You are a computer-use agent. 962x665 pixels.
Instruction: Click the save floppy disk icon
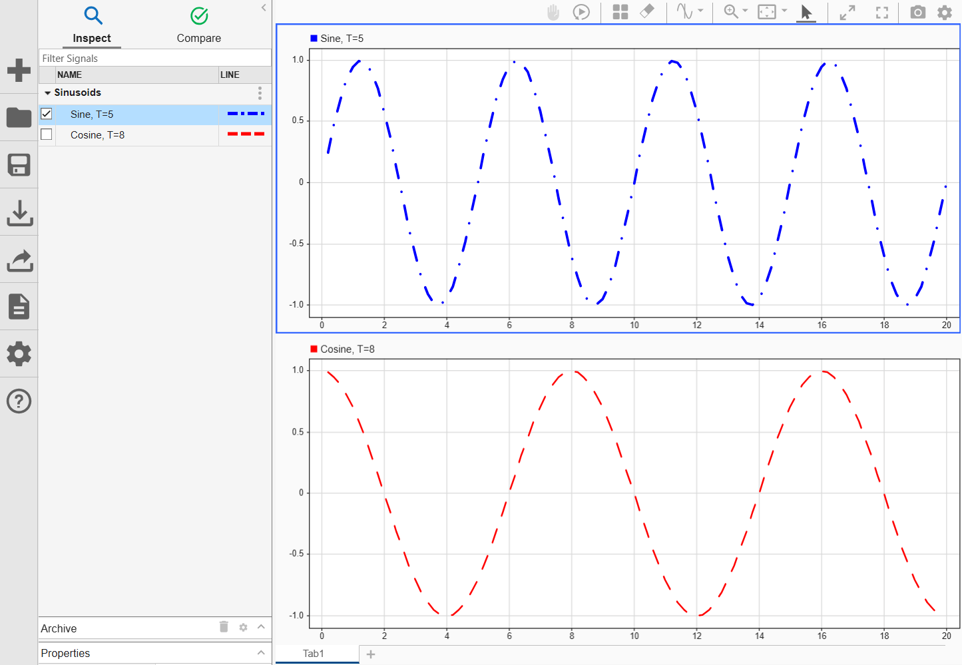coord(19,165)
